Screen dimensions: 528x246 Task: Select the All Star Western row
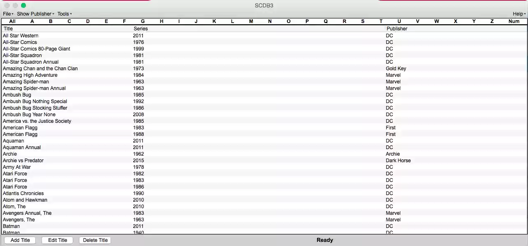[264, 36]
